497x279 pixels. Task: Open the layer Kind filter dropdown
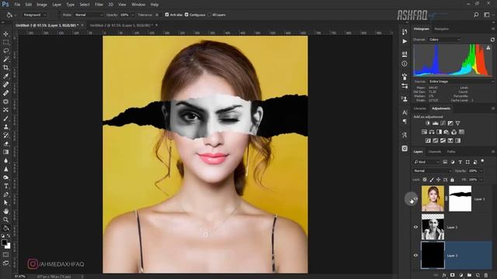(426, 162)
